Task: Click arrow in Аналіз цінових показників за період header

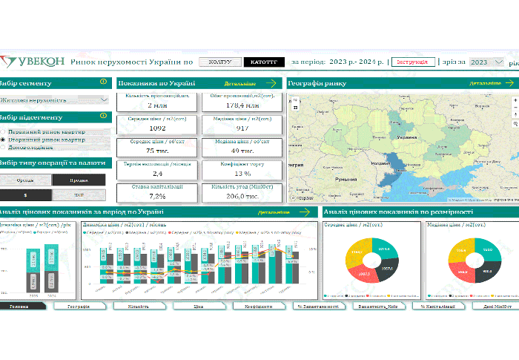Action: coord(305,212)
